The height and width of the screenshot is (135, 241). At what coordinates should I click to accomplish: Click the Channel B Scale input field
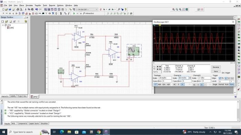(205, 78)
